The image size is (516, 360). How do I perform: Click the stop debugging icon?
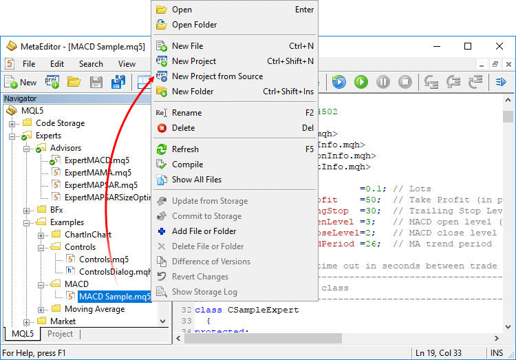[406, 82]
